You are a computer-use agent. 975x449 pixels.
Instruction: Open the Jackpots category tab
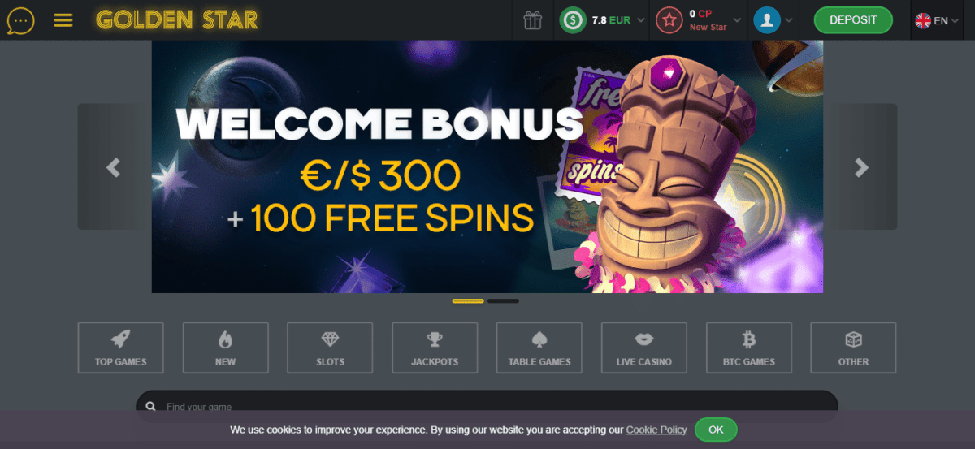[435, 348]
